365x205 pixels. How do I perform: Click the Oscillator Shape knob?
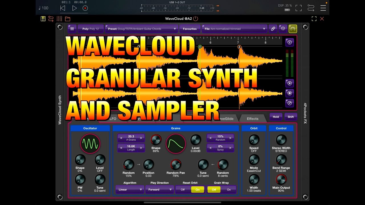pos(80,160)
